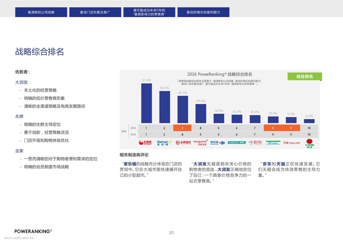Click the 永辉超市 Yonghui logo
This screenshot has height=242, width=343.
(183, 143)
